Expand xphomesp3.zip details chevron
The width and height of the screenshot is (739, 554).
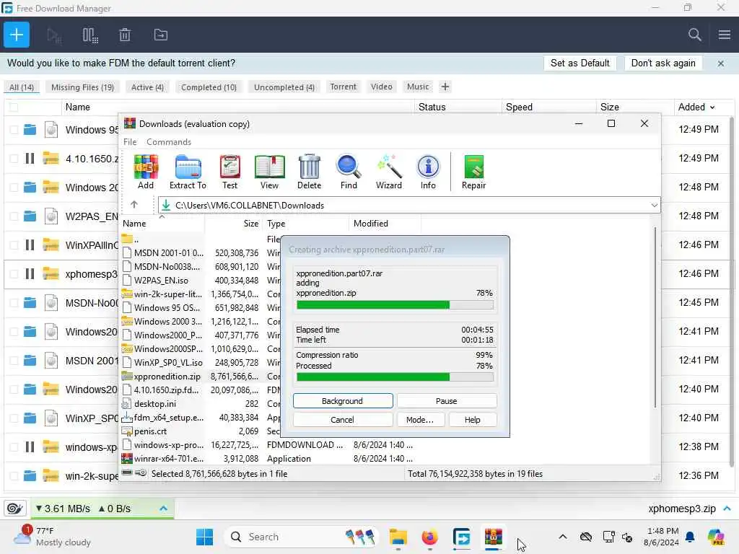click(727, 509)
